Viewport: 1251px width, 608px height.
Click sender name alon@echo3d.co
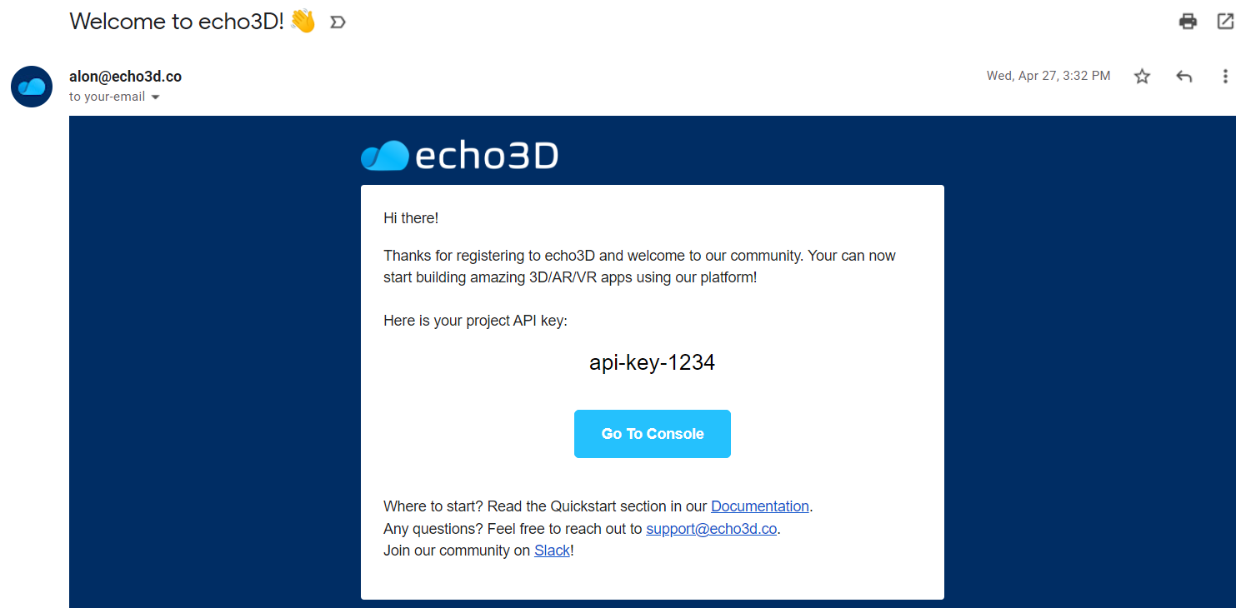pos(125,77)
